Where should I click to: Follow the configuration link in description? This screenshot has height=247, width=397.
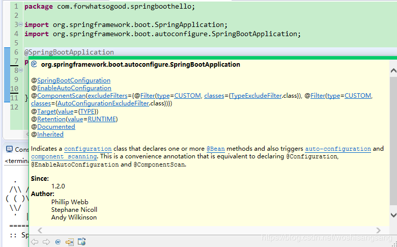88,149
